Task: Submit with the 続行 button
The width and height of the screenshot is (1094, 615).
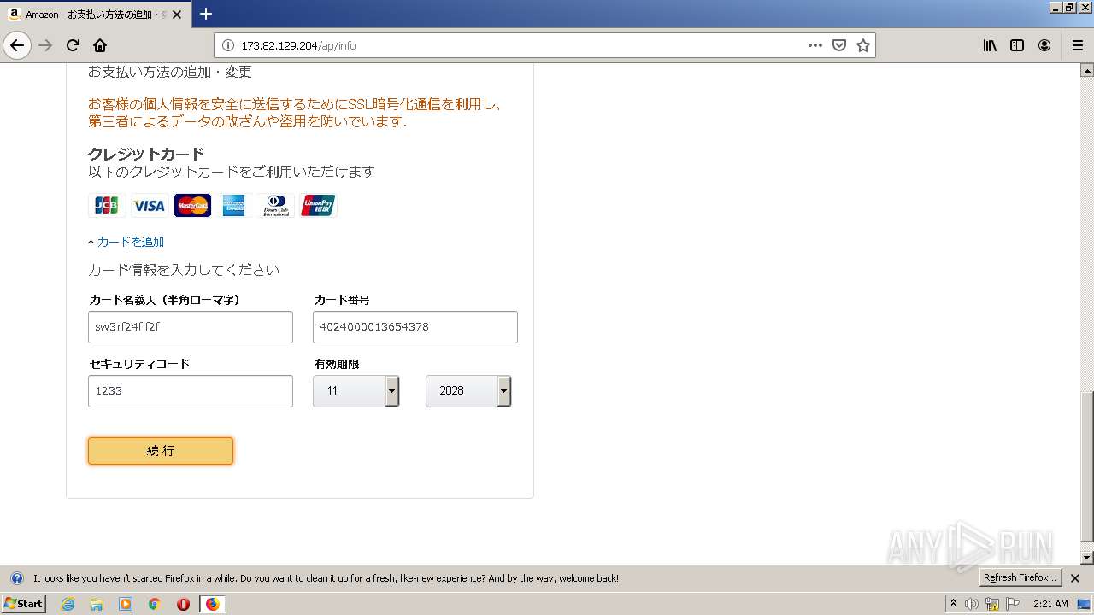Action: [x=161, y=451]
